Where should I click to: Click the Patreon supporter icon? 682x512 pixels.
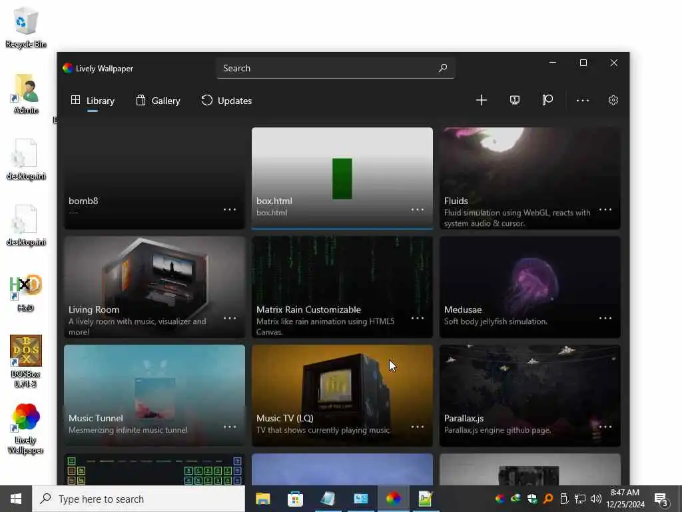pos(547,101)
